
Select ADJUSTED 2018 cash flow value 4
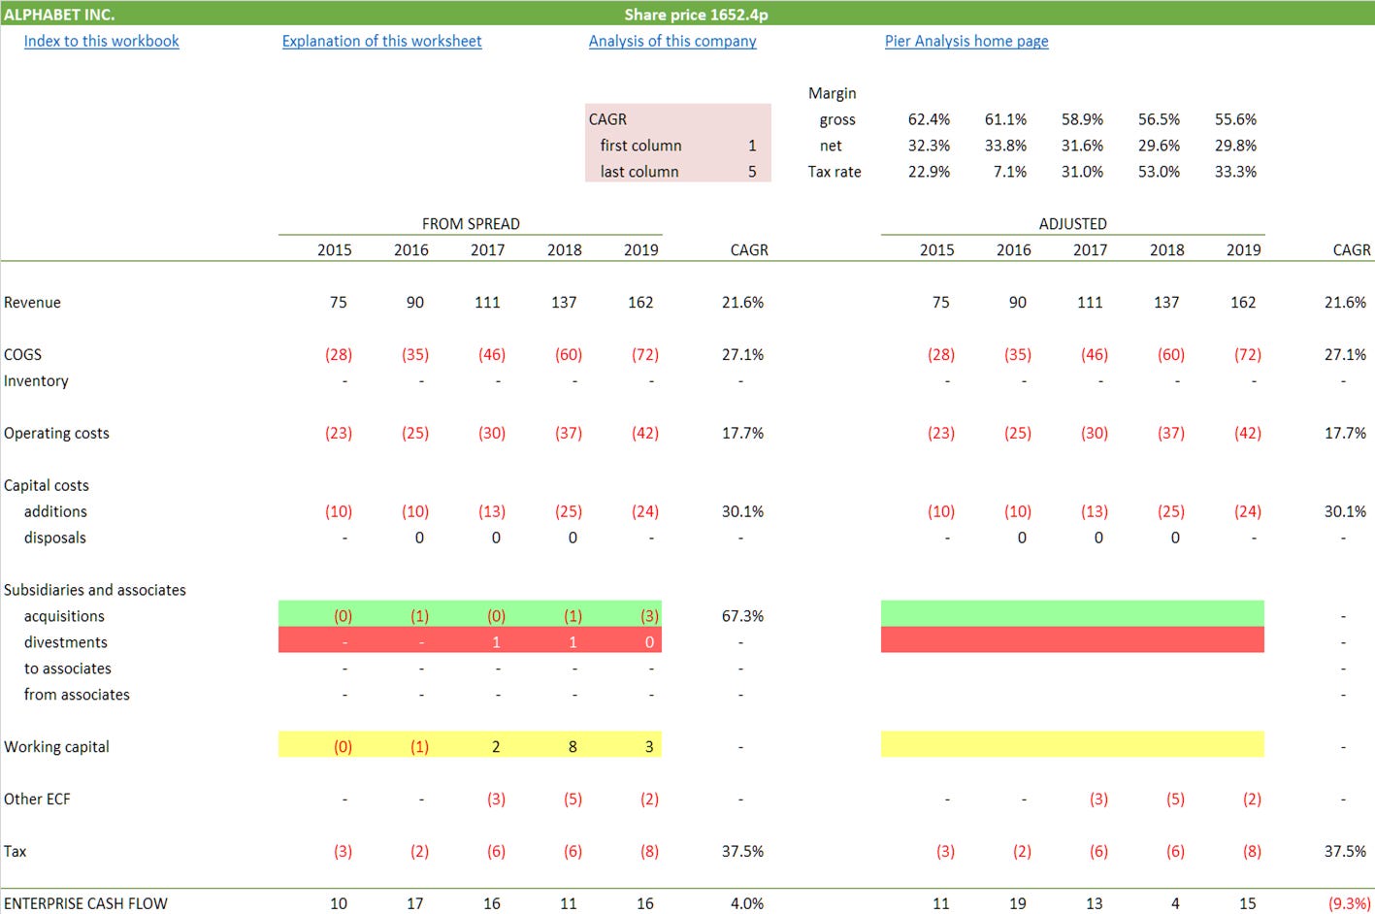tap(1175, 903)
